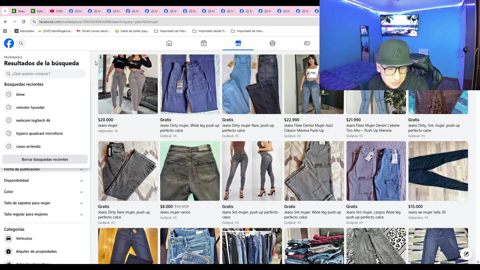Open the Vehículos category link
This screenshot has width=480, height=270.
24,238
